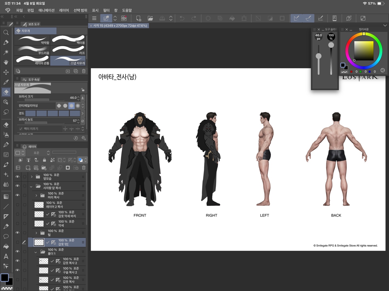Click the New canvas icon
Viewport: 389px width, 291px height.
pos(139,18)
